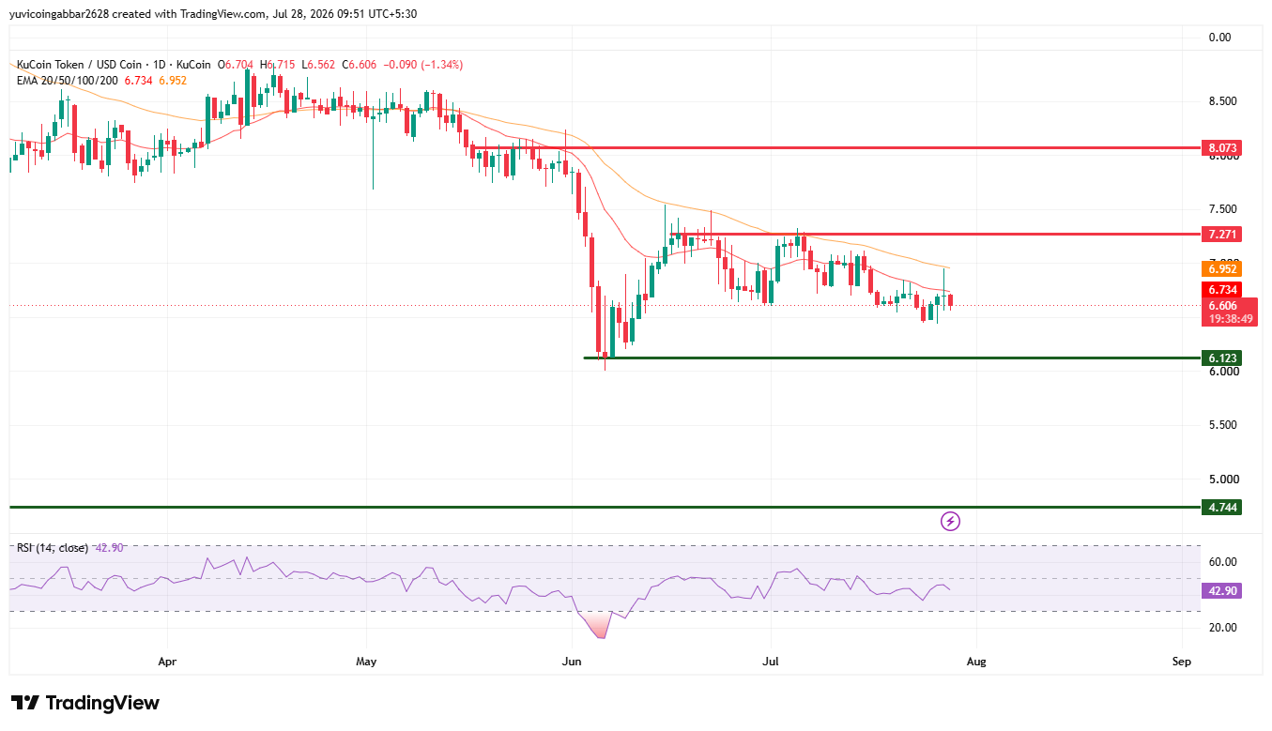The width and height of the screenshot is (1272, 731).
Task: Select the green 4.744 support label
Action: [1223, 507]
